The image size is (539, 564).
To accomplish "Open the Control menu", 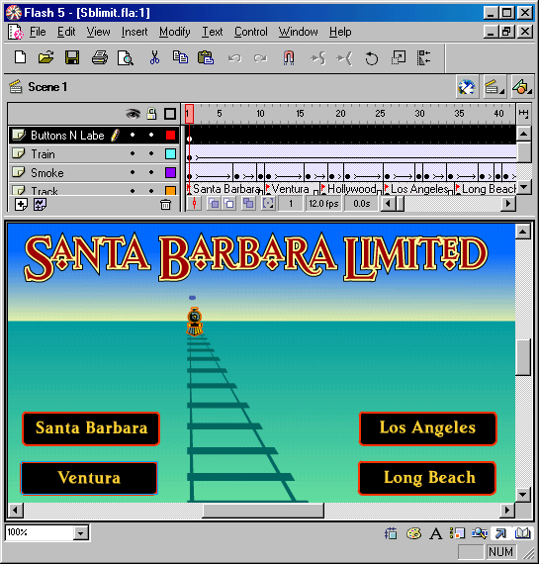I will pyautogui.click(x=251, y=32).
